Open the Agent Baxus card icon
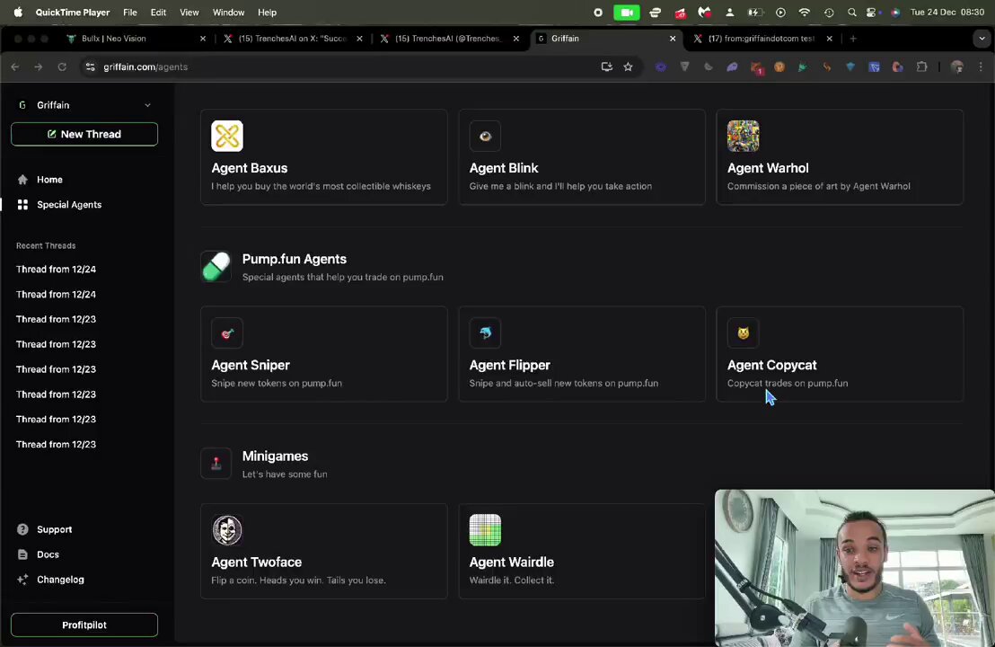This screenshot has height=647, width=995. [x=227, y=136]
